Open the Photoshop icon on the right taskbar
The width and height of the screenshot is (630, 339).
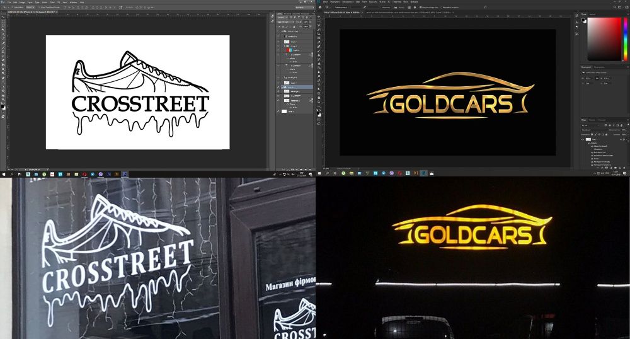pyautogui.click(x=423, y=173)
